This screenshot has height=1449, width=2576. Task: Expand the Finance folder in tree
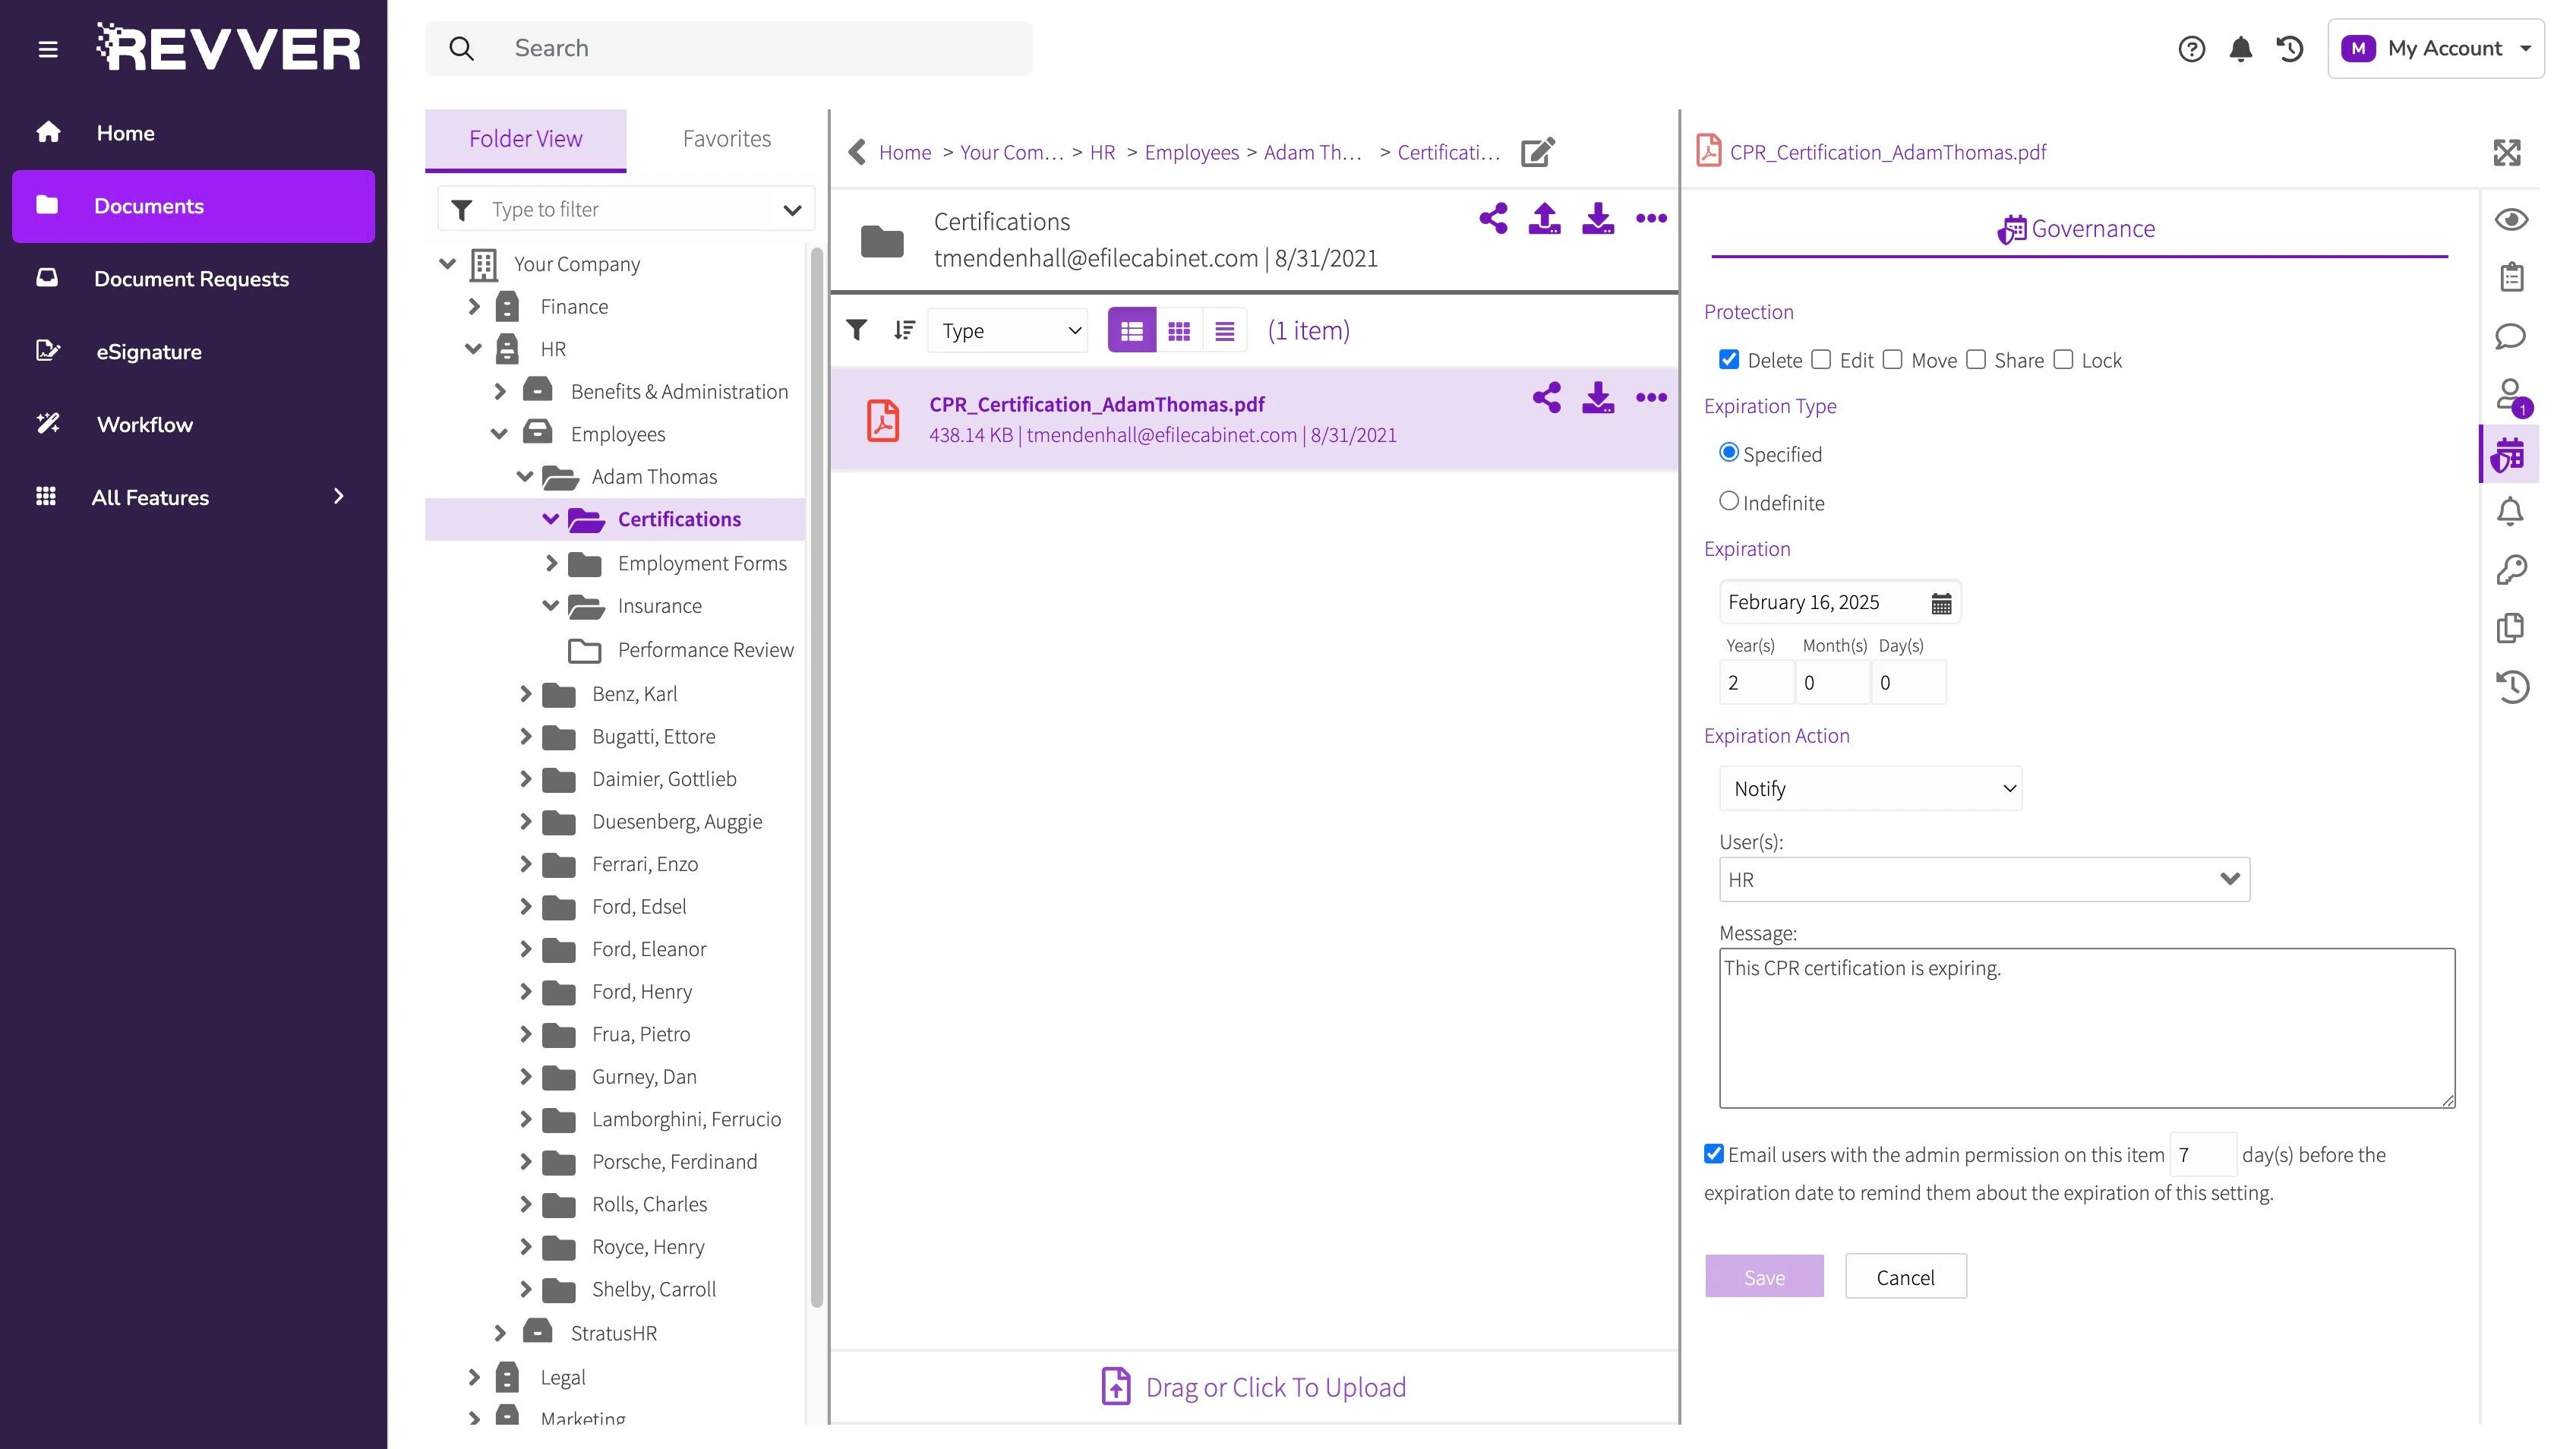tap(474, 307)
